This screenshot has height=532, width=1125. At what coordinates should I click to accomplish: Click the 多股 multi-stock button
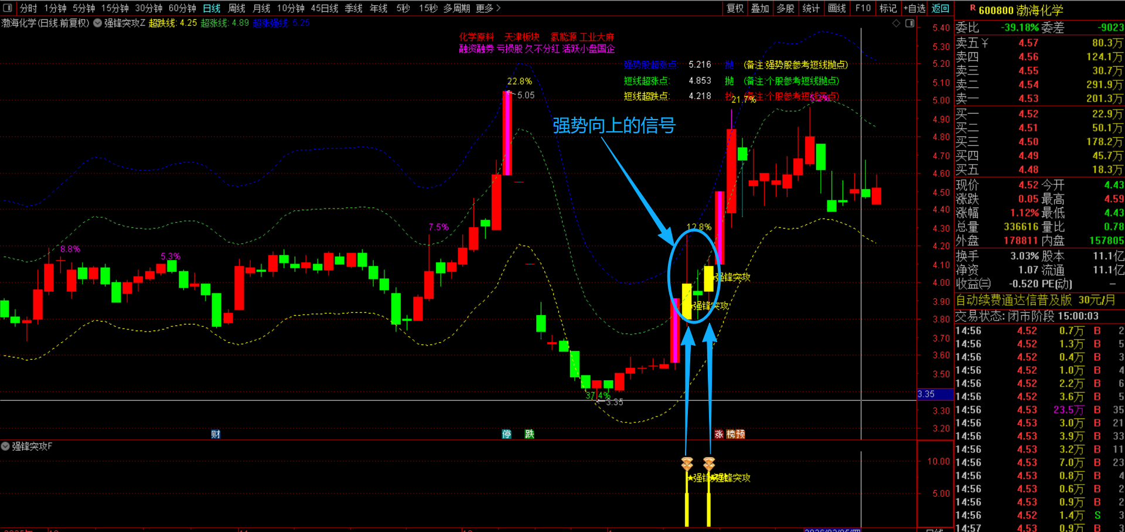click(x=786, y=8)
